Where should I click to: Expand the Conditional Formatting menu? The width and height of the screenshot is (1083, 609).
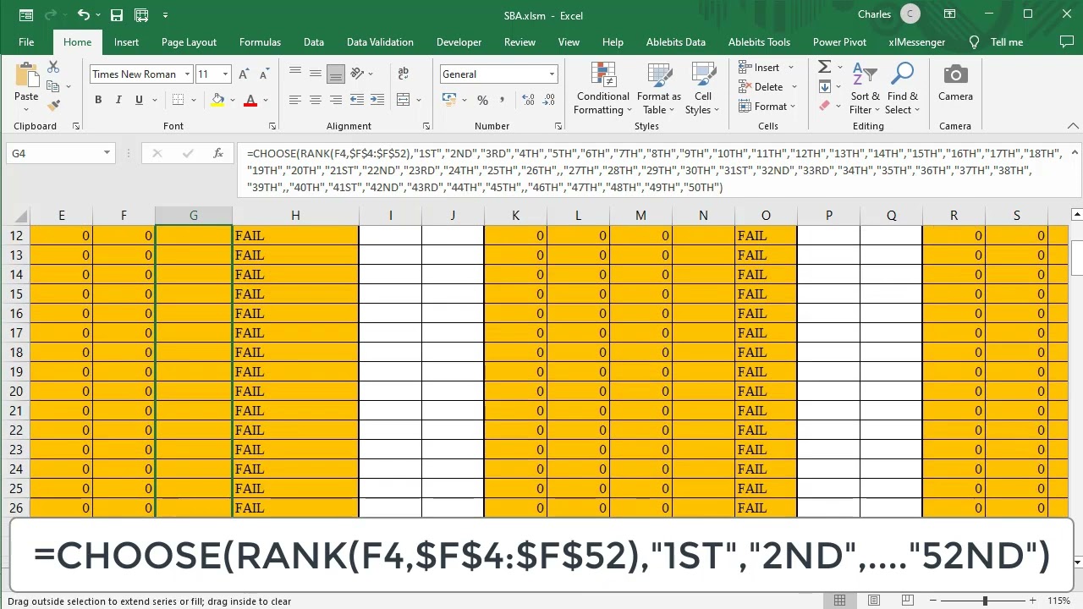tap(602, 88)
